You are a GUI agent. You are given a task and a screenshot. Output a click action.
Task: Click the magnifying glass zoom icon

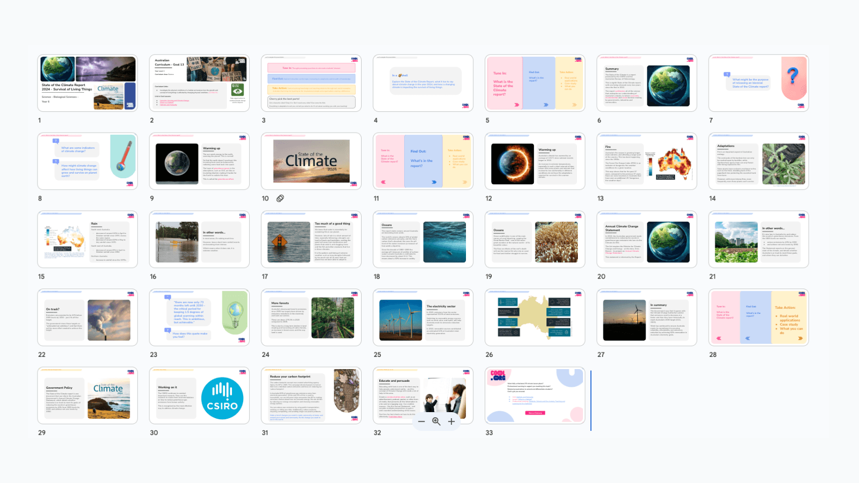pos(436,421)
